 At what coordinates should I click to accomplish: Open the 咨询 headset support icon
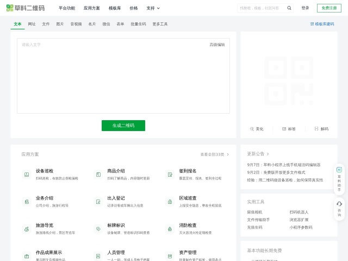(x=339, y=203)
